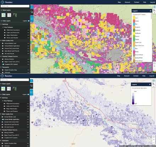Screen dimensions: 156x147
Task: Turn off the enabled Annual Nitrate Application toggle
Action: pos(2,119)
